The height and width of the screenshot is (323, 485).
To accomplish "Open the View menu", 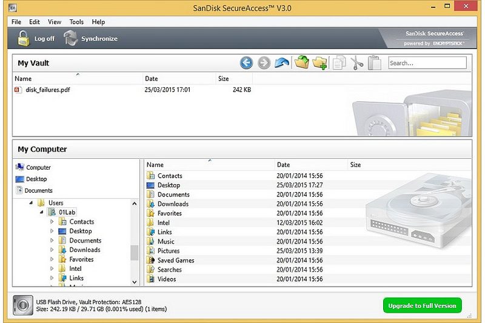I will [55, 22].
